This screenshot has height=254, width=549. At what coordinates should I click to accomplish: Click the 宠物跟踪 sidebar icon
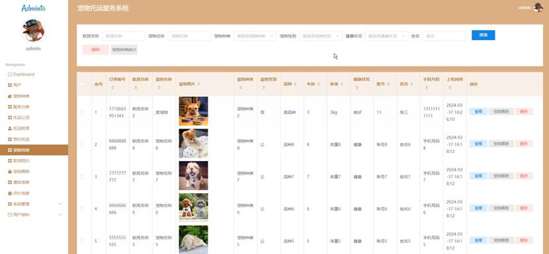(10, 172)
